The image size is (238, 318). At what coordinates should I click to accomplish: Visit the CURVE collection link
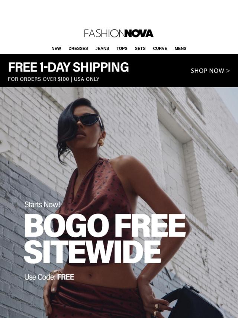point(160,48)
